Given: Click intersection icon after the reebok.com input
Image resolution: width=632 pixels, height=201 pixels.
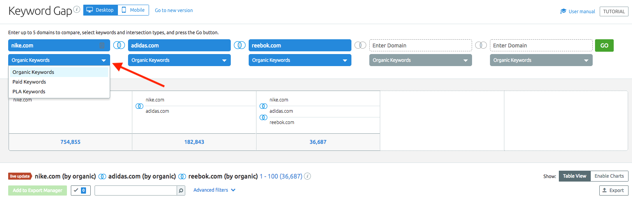Looking at the screenshot, I should click(x=360, y=45).
